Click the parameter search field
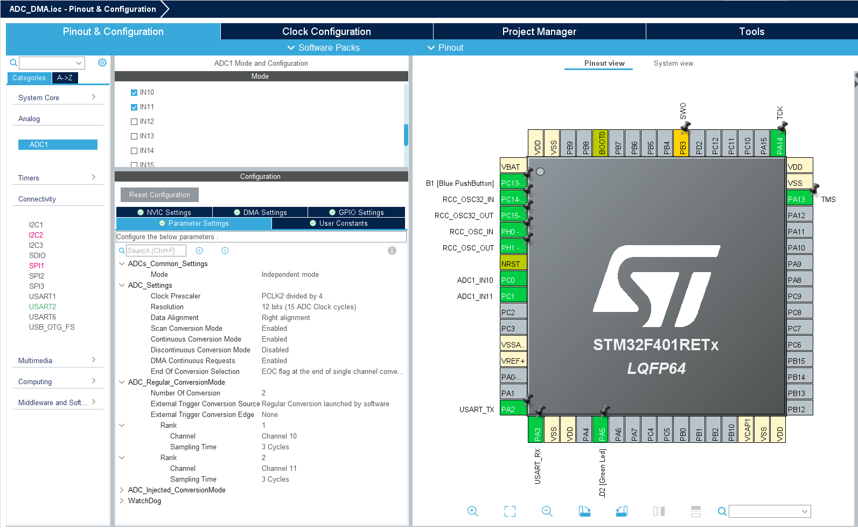 coord(156,251)
